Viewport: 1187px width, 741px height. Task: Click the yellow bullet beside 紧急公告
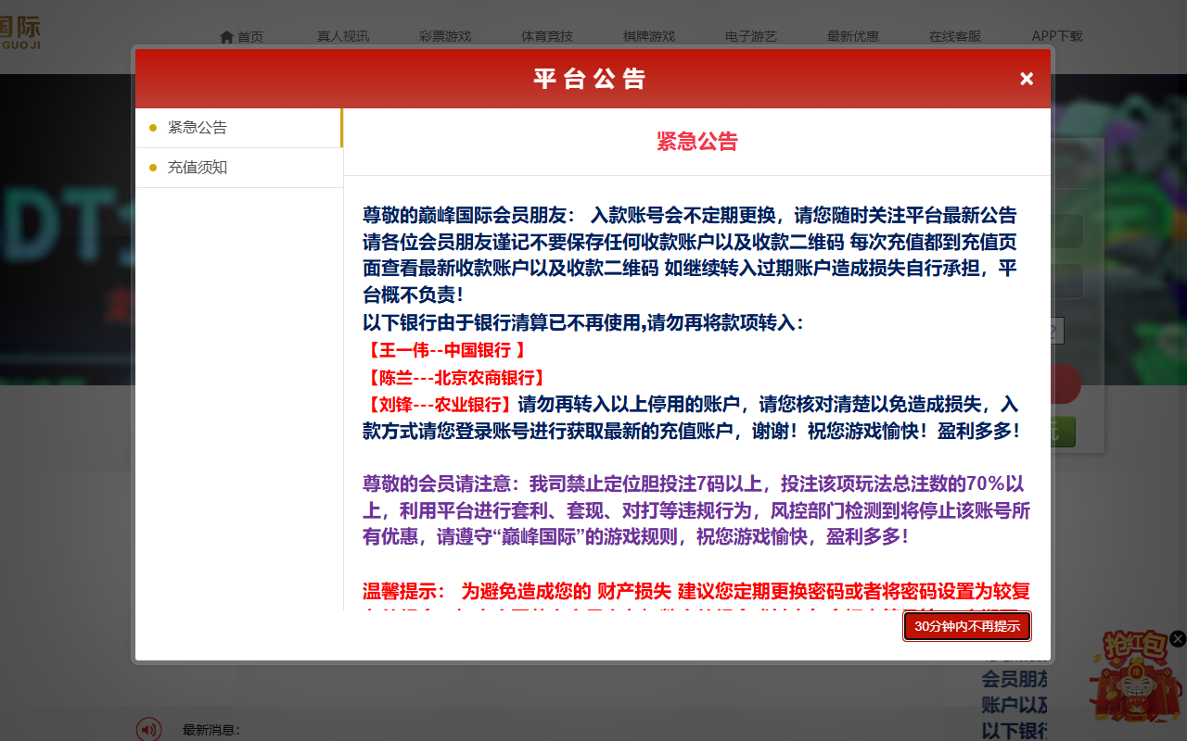pos(153,128)
